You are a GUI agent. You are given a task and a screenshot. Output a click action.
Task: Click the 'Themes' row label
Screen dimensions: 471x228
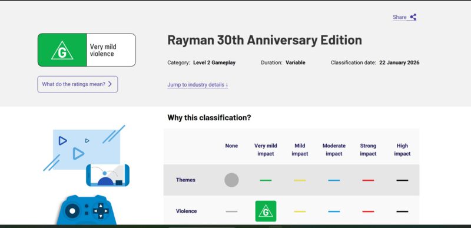tap(185, 180)
